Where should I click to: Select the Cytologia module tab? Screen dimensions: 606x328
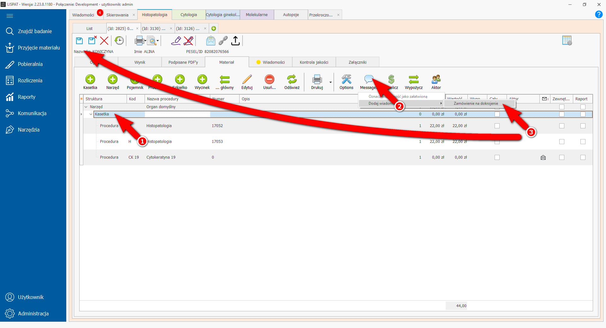(x=189, y=15)
